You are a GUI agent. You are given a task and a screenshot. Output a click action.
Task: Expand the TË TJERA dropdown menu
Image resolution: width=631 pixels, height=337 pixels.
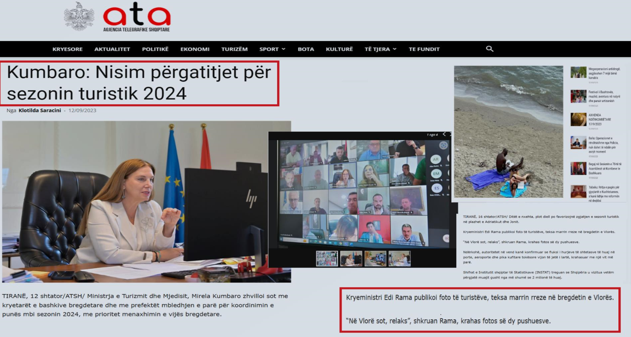380,49
